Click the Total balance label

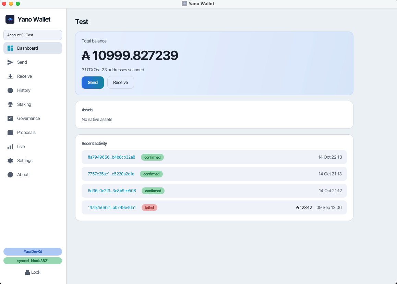pos(94,41)
